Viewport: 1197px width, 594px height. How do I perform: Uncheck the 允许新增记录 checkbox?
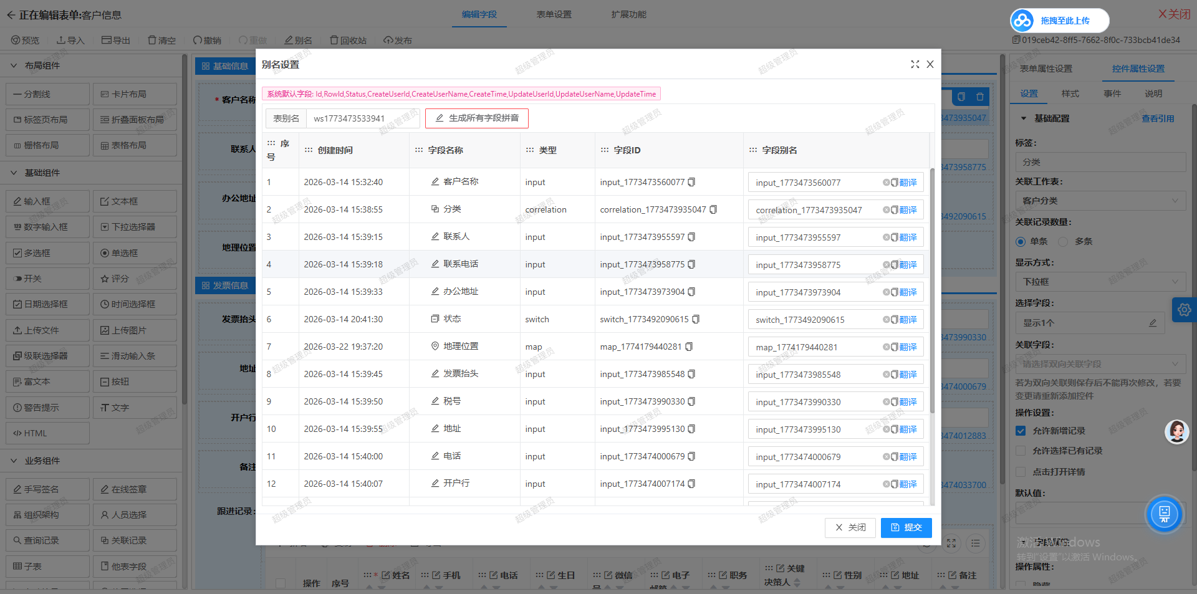pos(1021,431)
